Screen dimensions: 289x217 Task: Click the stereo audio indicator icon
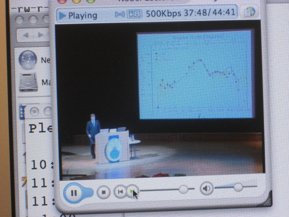[x=134, y=14]
